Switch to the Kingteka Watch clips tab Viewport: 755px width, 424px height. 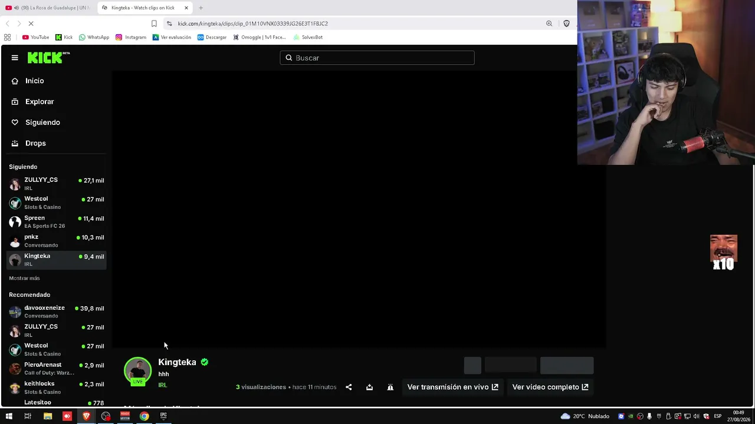143,8
